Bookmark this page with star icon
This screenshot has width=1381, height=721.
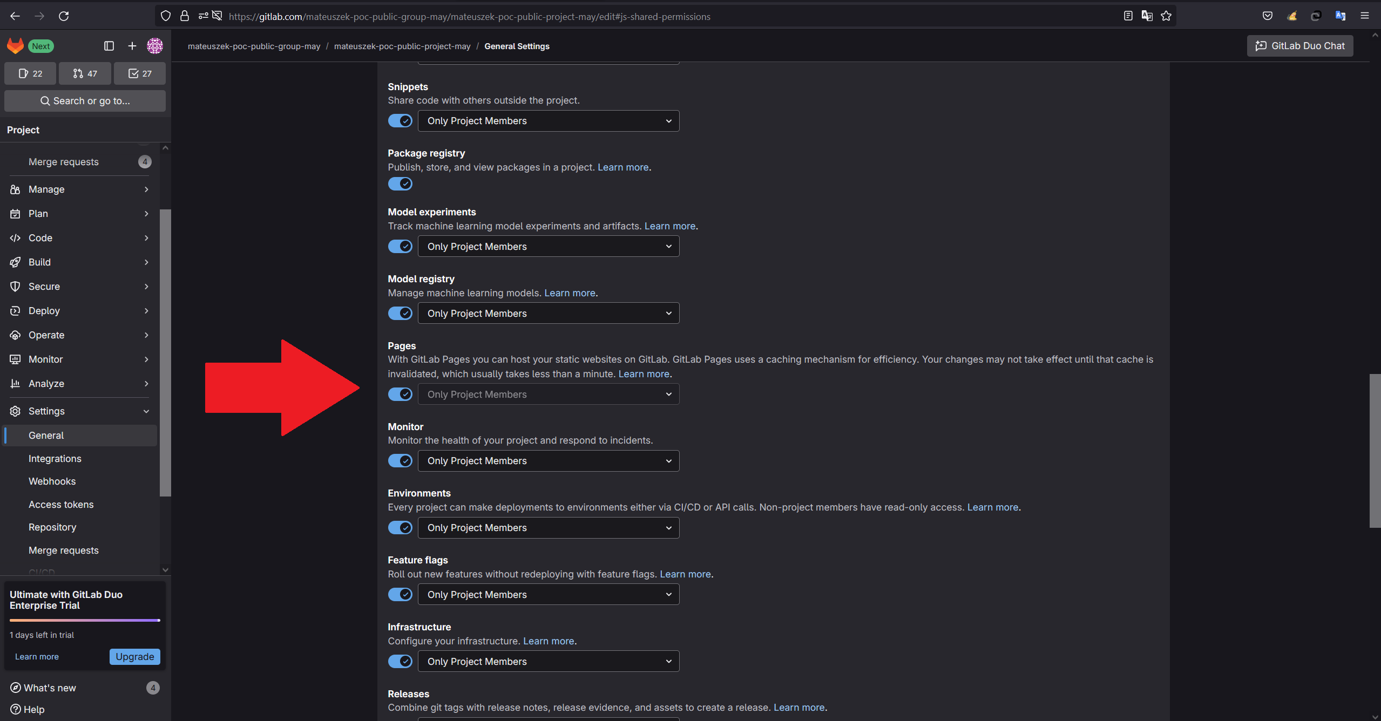1166,16
